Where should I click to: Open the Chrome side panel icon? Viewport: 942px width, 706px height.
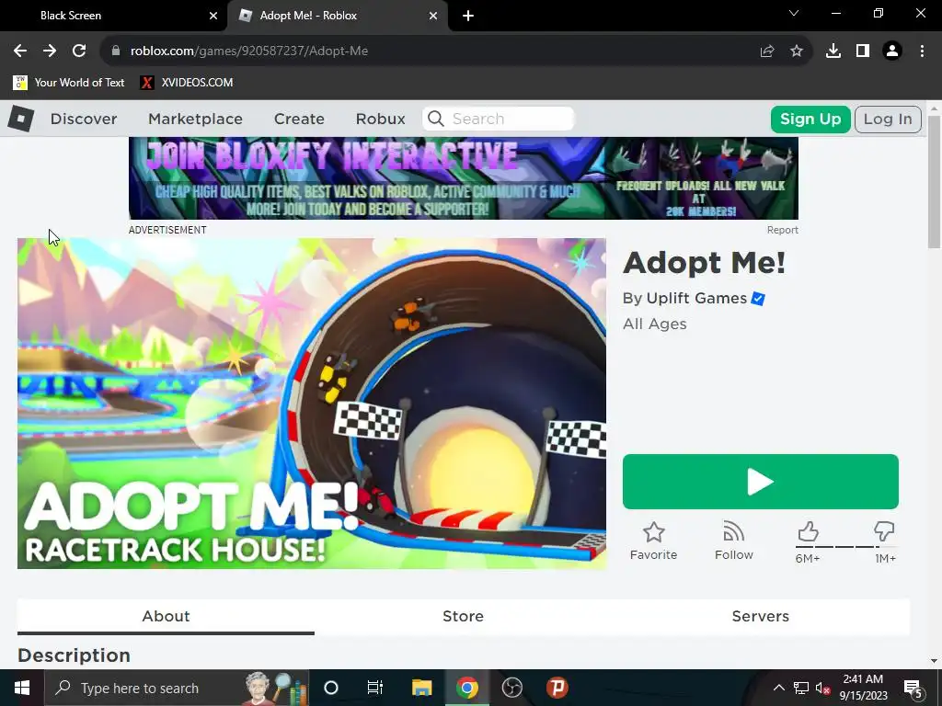863,51
